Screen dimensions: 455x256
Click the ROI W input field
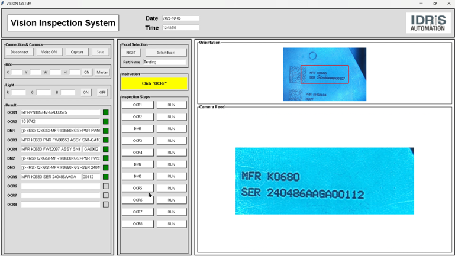pos(55,72)
